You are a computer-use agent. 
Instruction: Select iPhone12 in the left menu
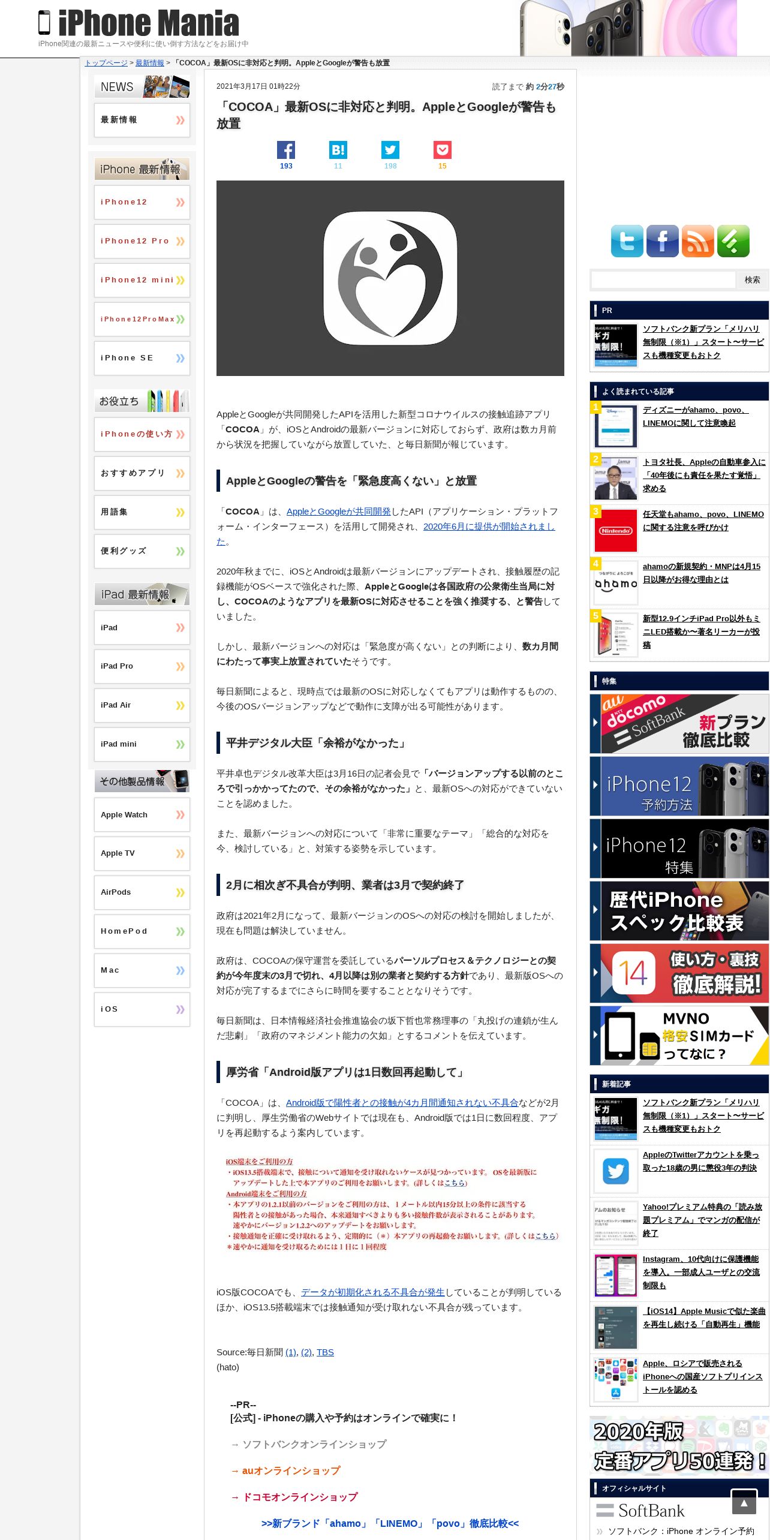(142, 202)
